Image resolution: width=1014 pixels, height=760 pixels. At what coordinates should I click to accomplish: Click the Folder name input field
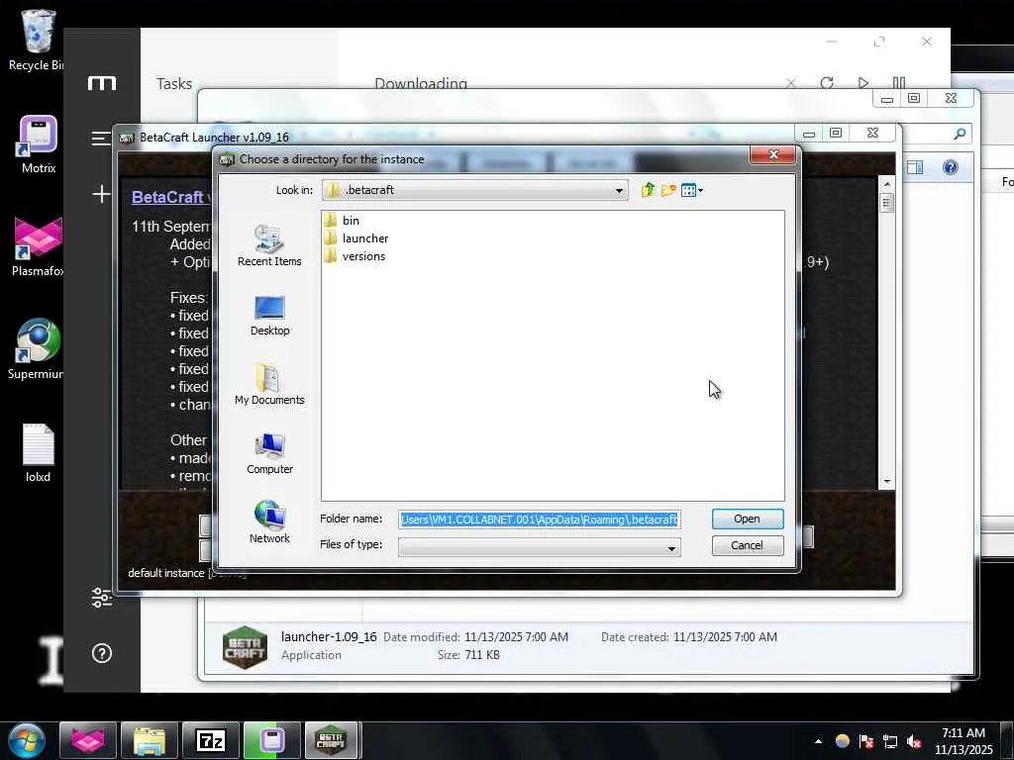[539, 520]
